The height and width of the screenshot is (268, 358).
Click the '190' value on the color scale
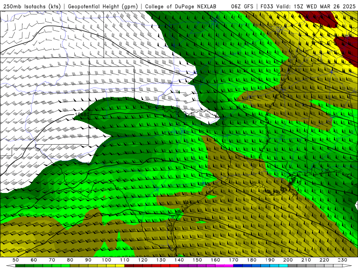click(270, 260)
